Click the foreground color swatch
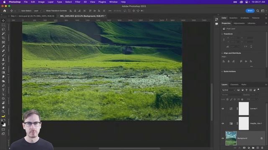The image size is (268, 150). point(2,123)
